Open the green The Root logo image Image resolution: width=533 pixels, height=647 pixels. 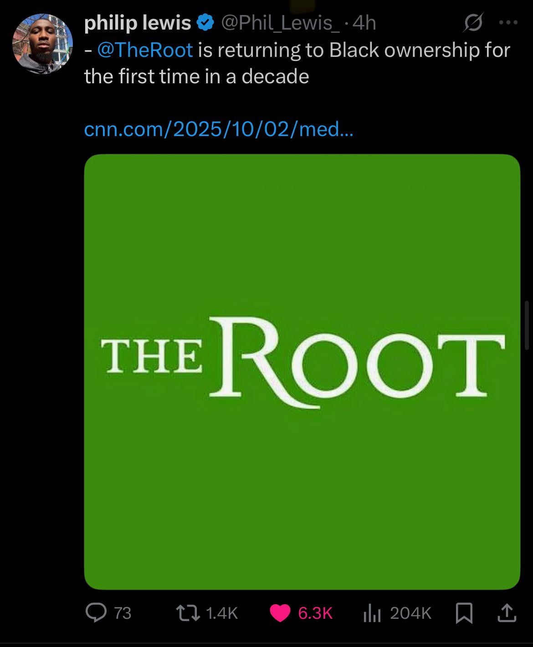pos(302,371)
